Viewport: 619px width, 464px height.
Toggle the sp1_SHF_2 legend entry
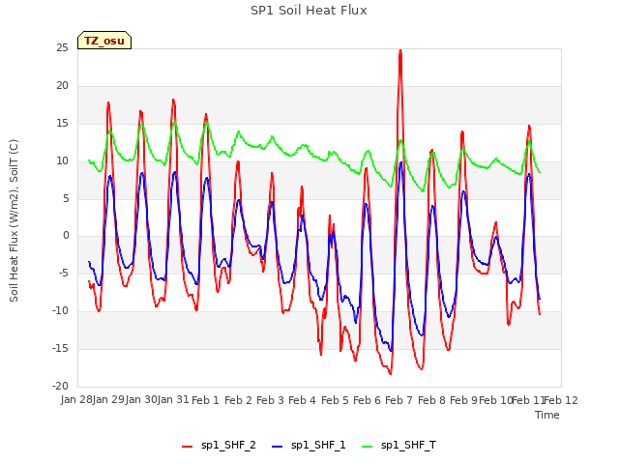219,446
